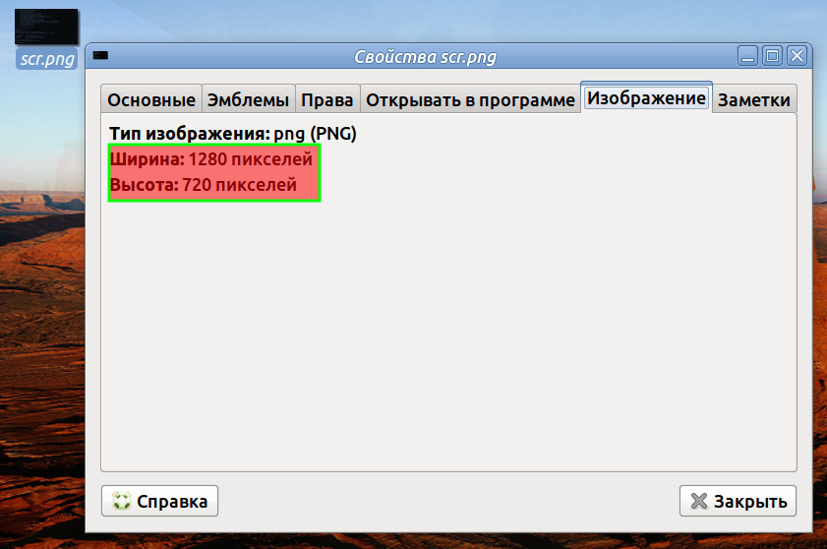Viewport: 827px width, 549px height.
Task: Select the Открывать в программе tab
Action: 470,99
